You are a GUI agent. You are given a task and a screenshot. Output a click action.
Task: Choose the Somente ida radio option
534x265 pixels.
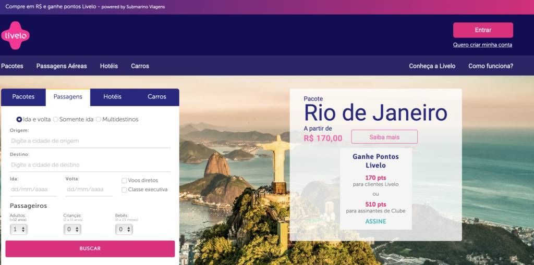(x=55, y=119)
